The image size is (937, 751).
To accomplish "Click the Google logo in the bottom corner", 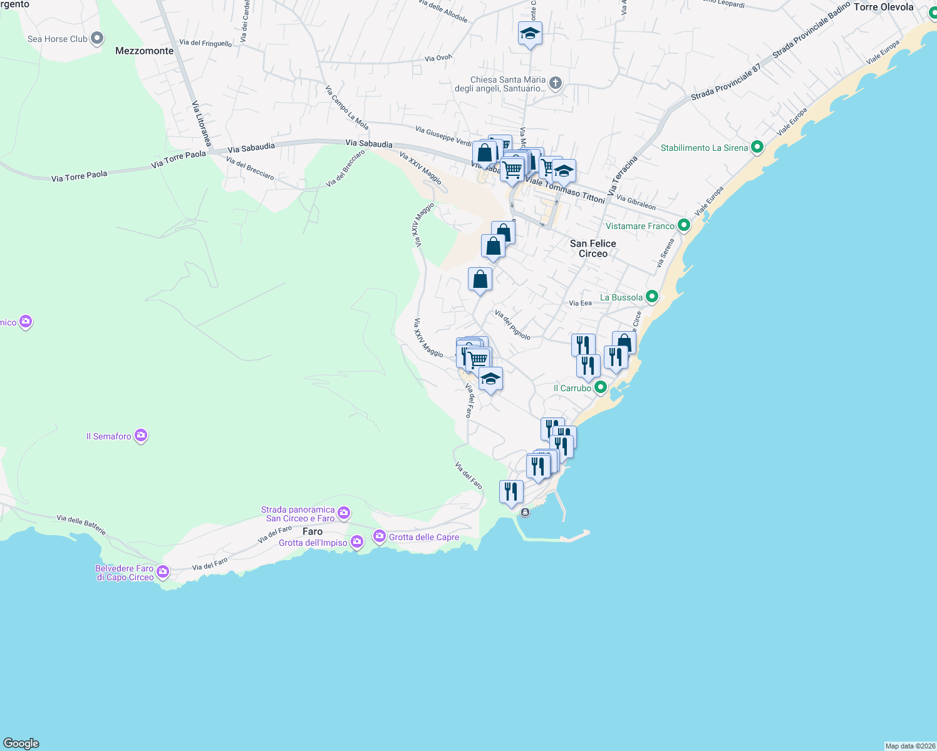I will point(22,742).
